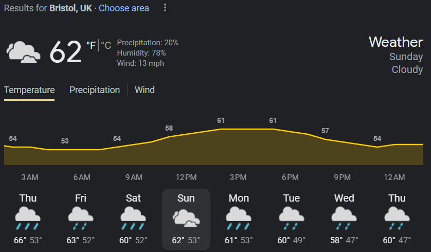Click the Choose area link
431x252 pixels.
click(123, 8)
